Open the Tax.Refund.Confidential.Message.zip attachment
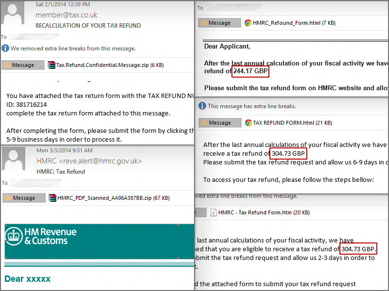The height and width of the screenshot is (291, 389). point(98,65)
